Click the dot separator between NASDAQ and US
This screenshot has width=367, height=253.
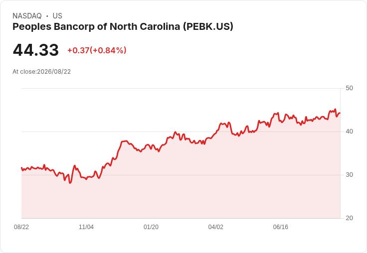(47, 16)
